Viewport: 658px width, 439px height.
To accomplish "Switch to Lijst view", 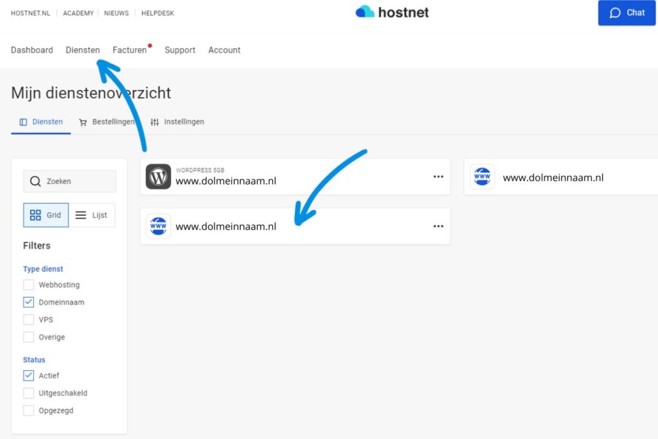I will pos(91,215).
